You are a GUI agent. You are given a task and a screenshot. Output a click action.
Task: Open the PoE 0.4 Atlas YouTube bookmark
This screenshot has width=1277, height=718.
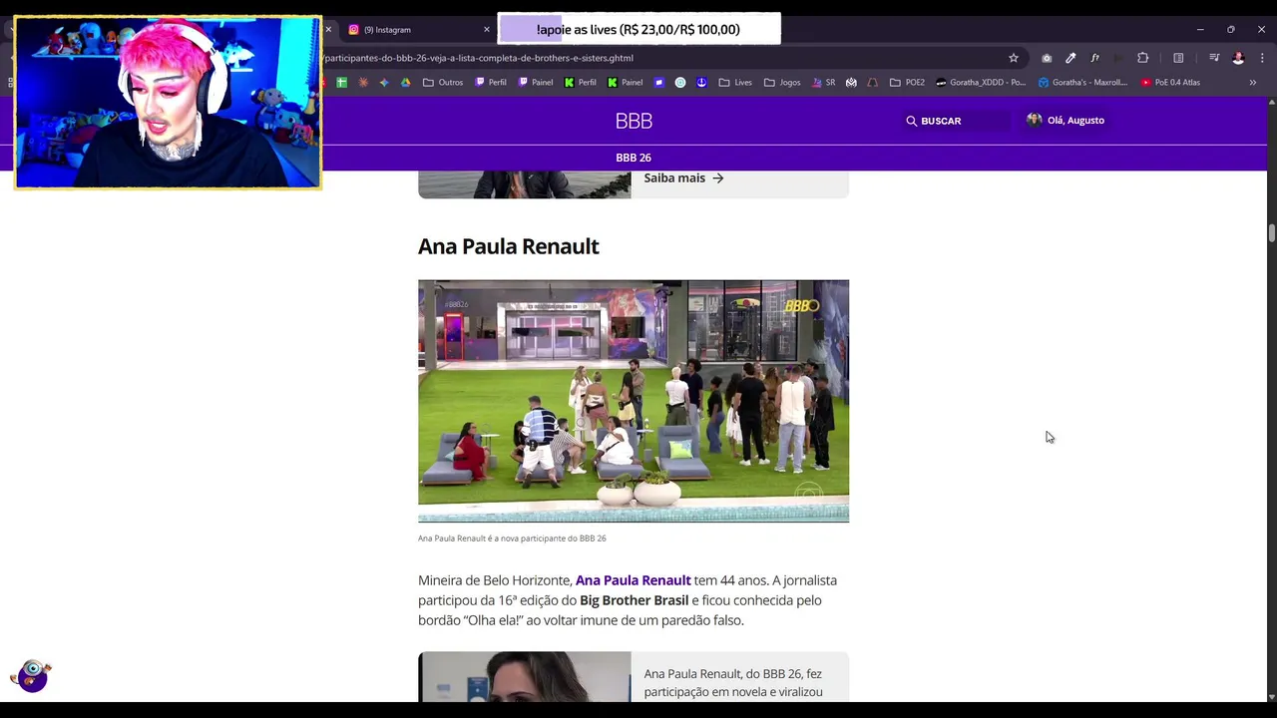(1171, 83)
